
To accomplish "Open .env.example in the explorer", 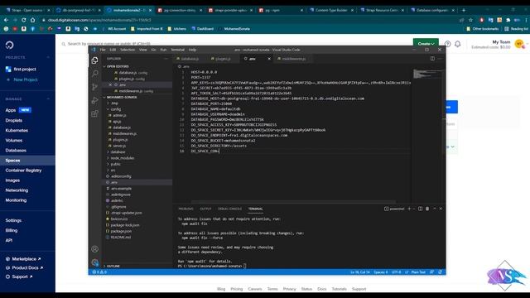I will click(x=121, y=189).
